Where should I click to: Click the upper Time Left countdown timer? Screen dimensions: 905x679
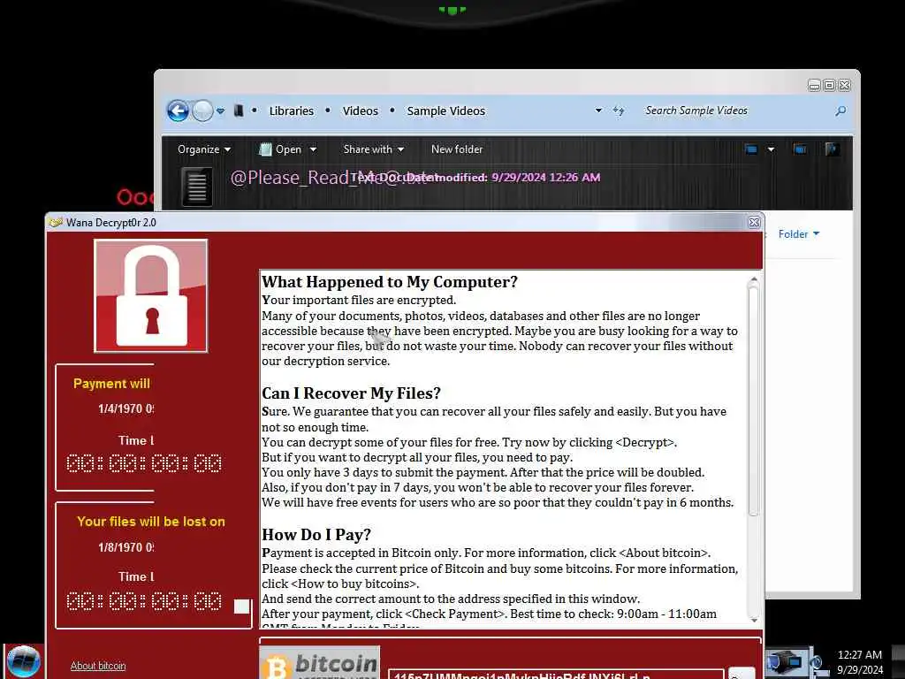pyautogui.click(x=144, y=463)
